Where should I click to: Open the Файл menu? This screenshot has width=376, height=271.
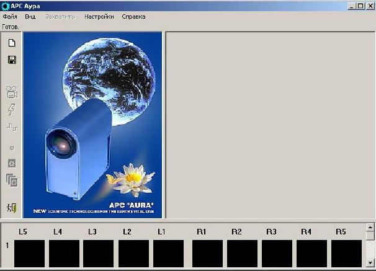(x=10, y=17)
